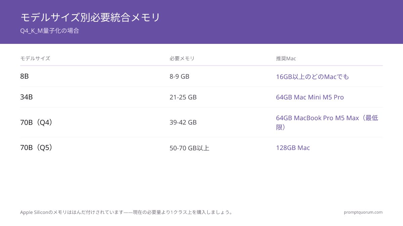Click the モデルサイズ column header

pos(35,58)
